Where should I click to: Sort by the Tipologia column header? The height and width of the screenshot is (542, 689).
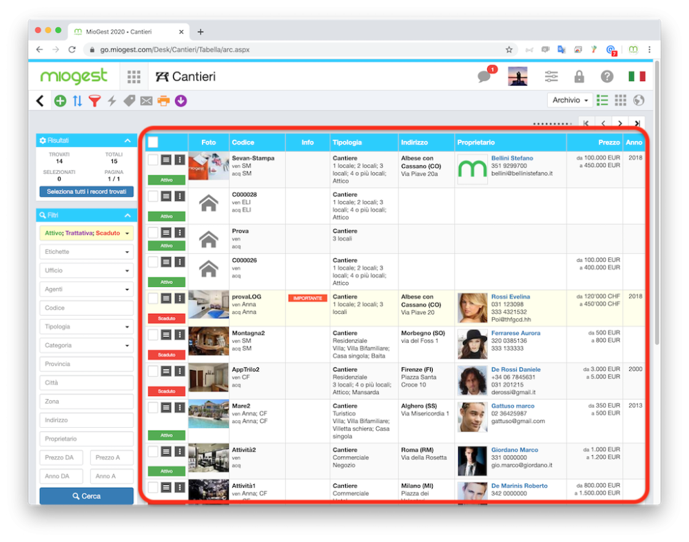coord(347,142)
